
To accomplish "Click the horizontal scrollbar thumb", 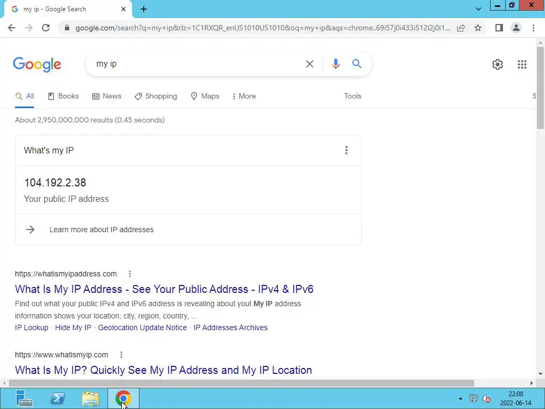I will (242, 383).
